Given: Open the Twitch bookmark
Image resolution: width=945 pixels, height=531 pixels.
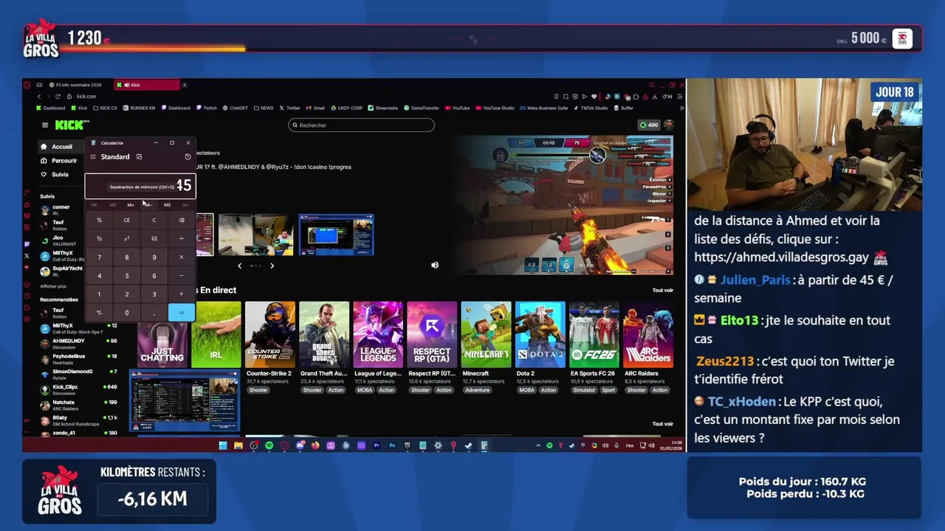Looking at the screenshot, I should click(207, 108).
